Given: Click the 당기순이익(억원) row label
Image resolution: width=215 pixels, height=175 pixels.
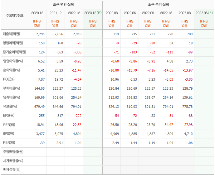Looking at the screenshot, I should tap(14, 52).
